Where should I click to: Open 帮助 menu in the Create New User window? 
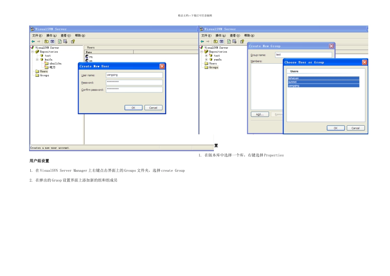point(80,36)
